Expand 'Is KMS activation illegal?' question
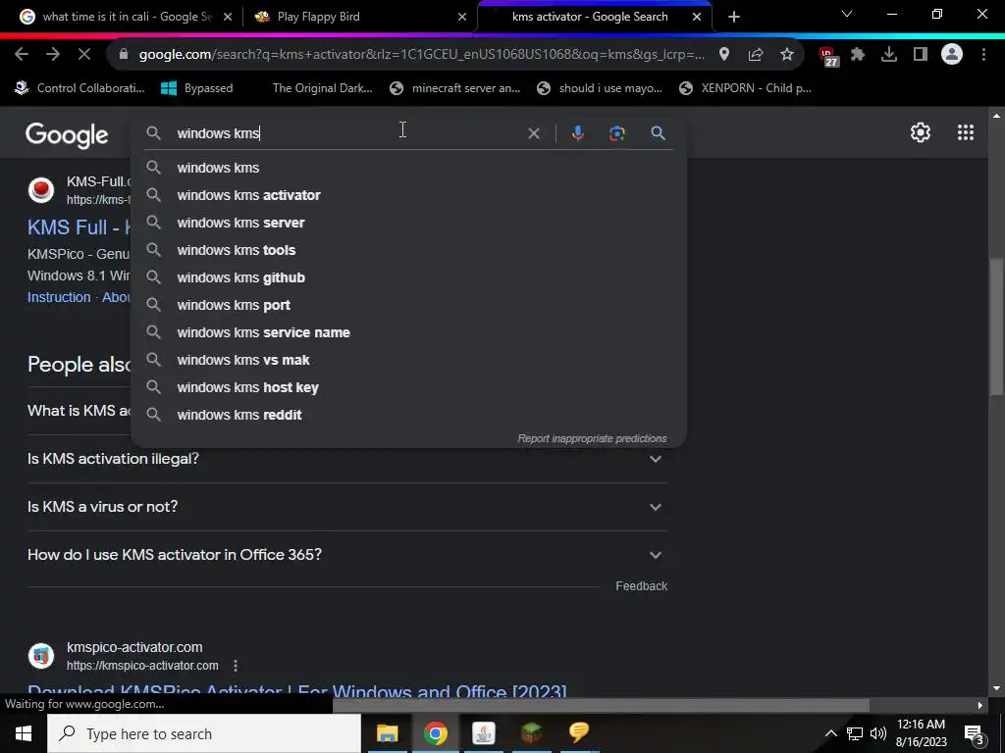This screenshot has height=753, width=1005. click(346, 459)
